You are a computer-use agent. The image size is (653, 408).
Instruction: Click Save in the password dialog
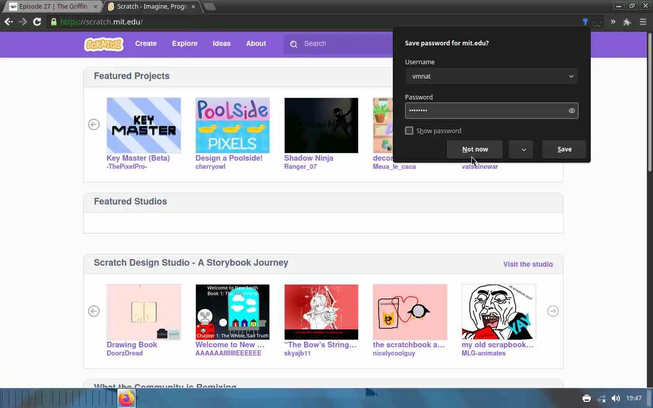[x=564, y=149]
